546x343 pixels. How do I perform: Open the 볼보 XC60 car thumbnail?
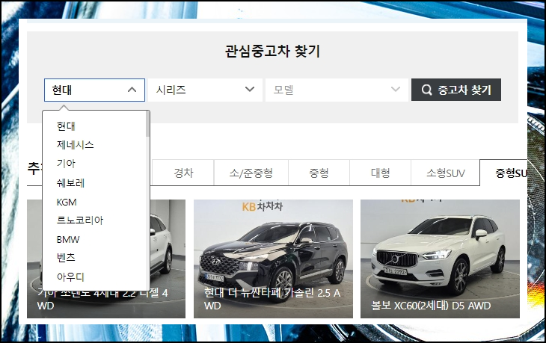(440, 259)
